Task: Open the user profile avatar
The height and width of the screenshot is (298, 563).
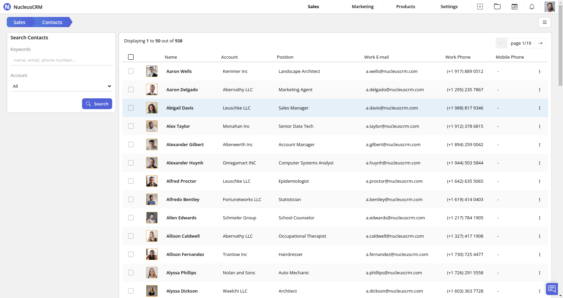Action: 549,7
